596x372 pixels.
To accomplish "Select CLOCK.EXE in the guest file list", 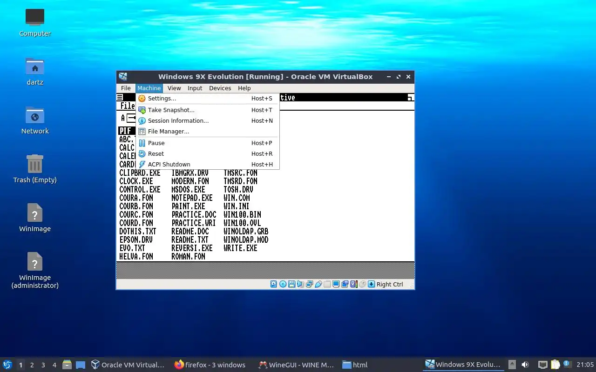I will pos(136,181).
